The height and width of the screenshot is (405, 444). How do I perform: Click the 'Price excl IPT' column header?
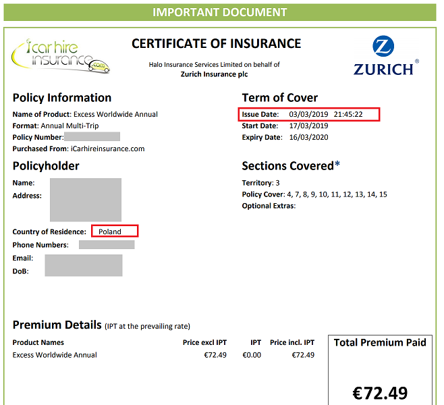tap(204, 343)
